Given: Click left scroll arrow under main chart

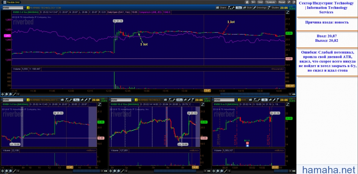Looking at the screenshot, I should tap(18, 94).
